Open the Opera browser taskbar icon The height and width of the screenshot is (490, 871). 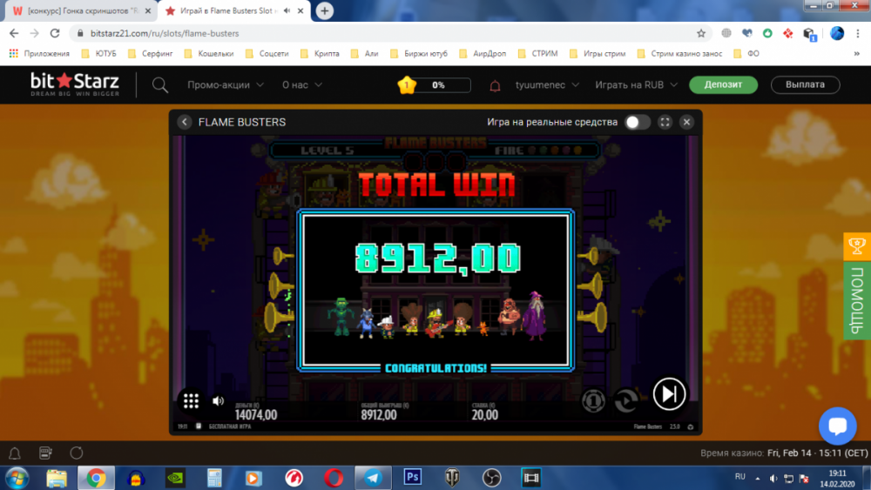point(334,478)
